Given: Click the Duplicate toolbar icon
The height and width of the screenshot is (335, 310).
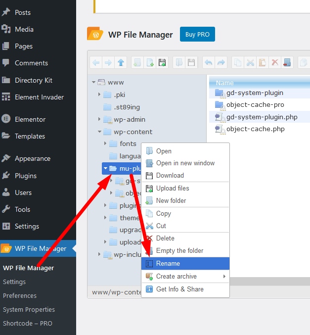Looking at the screenshot, I should (x=304, y=63).
